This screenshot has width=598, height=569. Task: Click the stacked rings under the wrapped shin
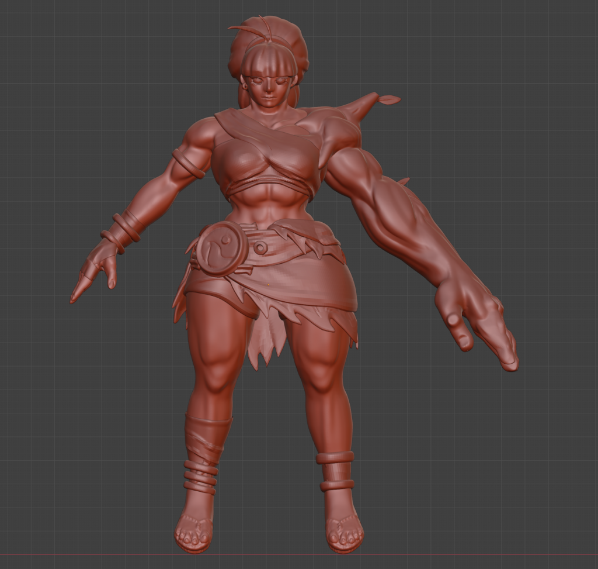(x=200, y=477)
